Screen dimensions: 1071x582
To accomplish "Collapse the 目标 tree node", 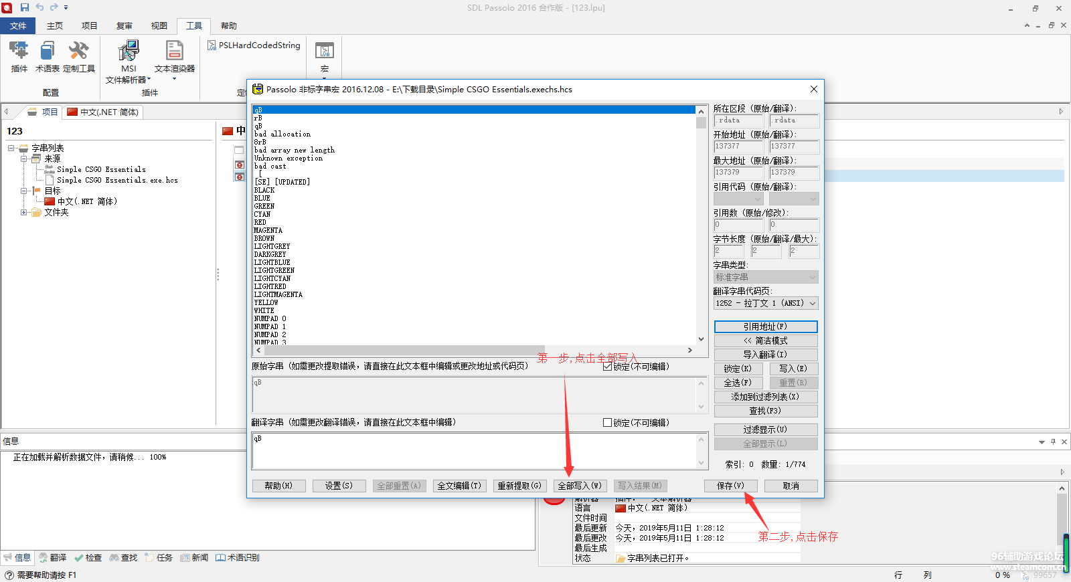I will tap(24, 191).
